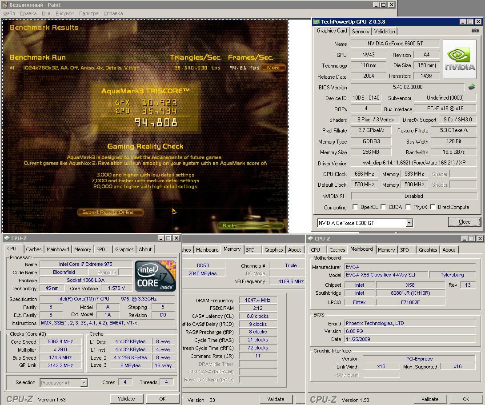
Task: Click the Intel Core i7 logo in CPU-Z
Action: (x=156, y=276)
